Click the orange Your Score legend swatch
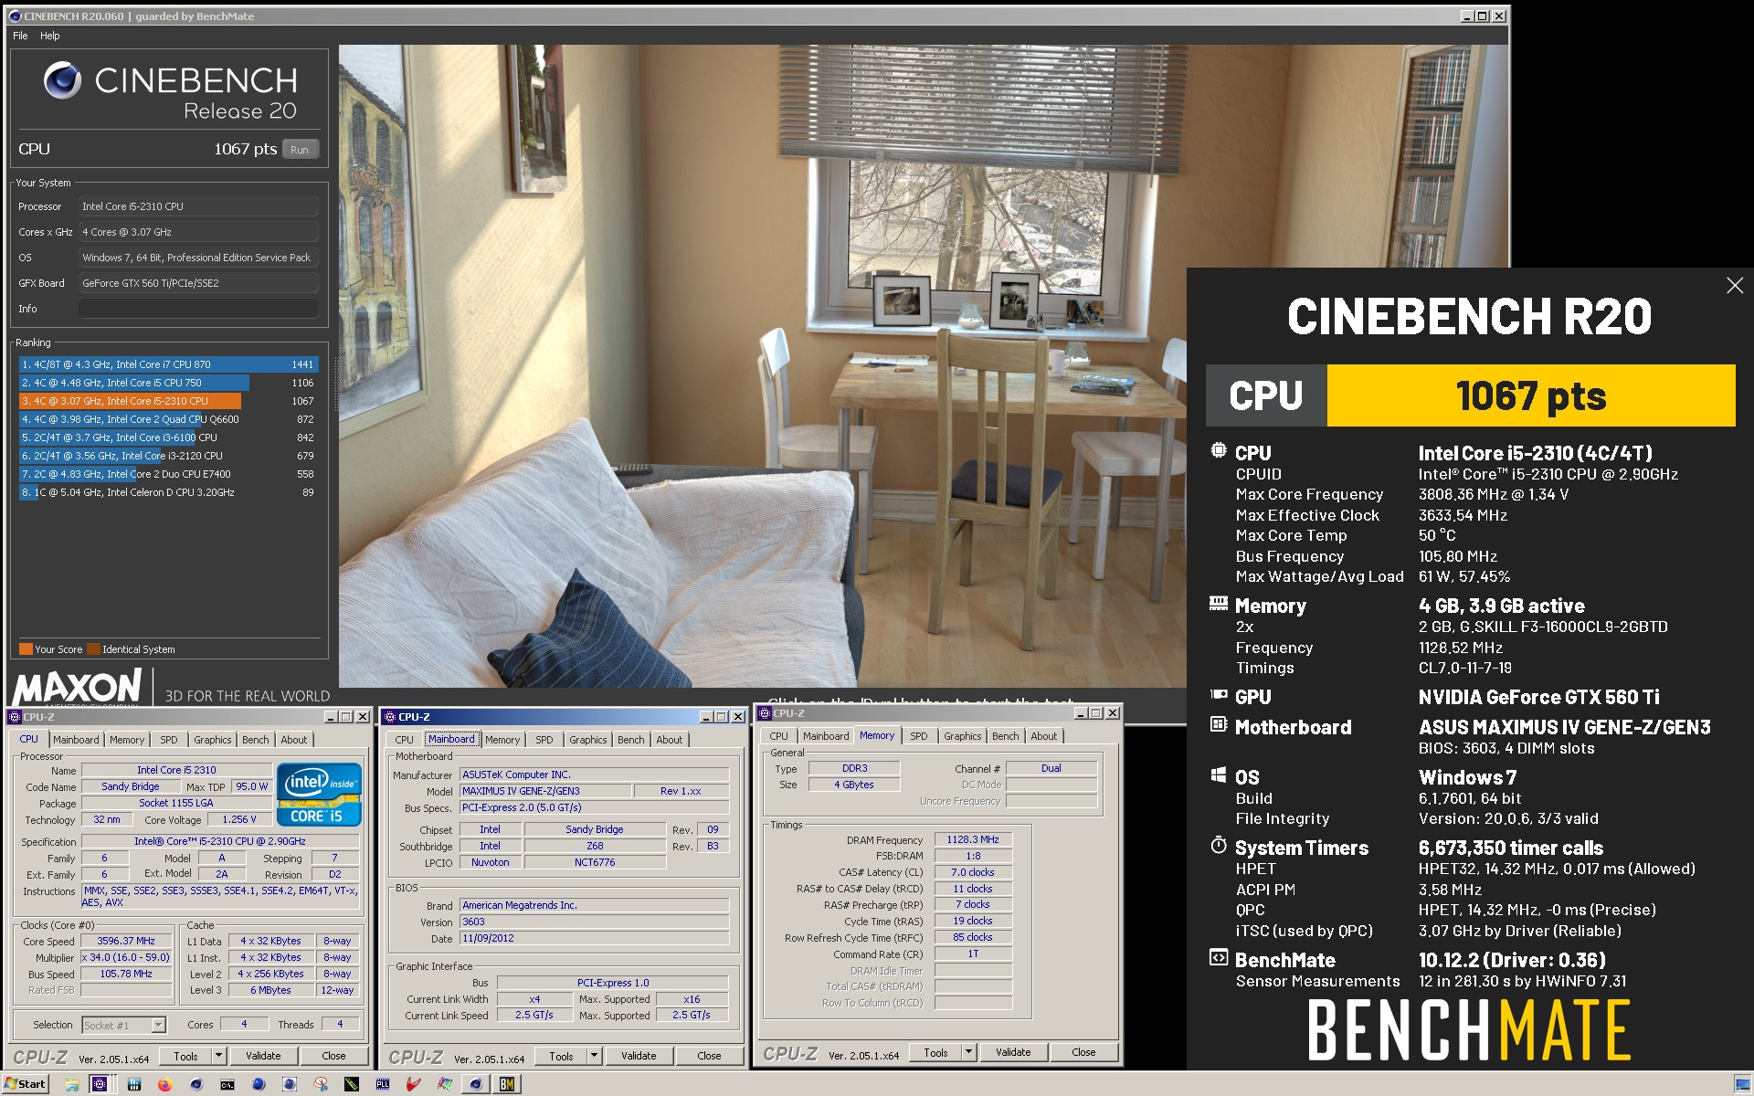The height and width of the screenshot is (1096, 1754). point(26,649)
